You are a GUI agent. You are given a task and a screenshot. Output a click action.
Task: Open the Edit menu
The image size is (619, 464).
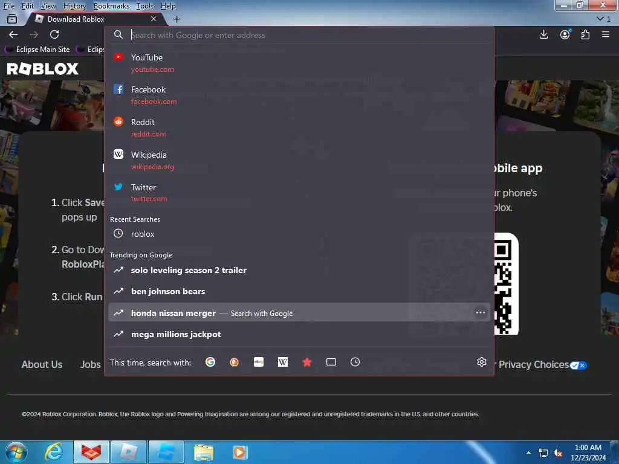[28, 6]
